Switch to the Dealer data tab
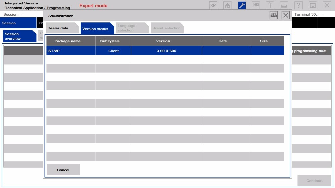This screenshot has width=335, height=188. pyautogui.click(x=58, y=28)
